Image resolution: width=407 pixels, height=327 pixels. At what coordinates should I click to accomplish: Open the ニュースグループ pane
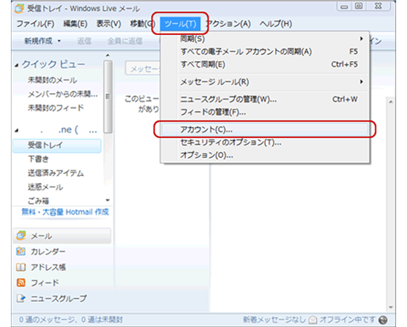tap(58, 299)
